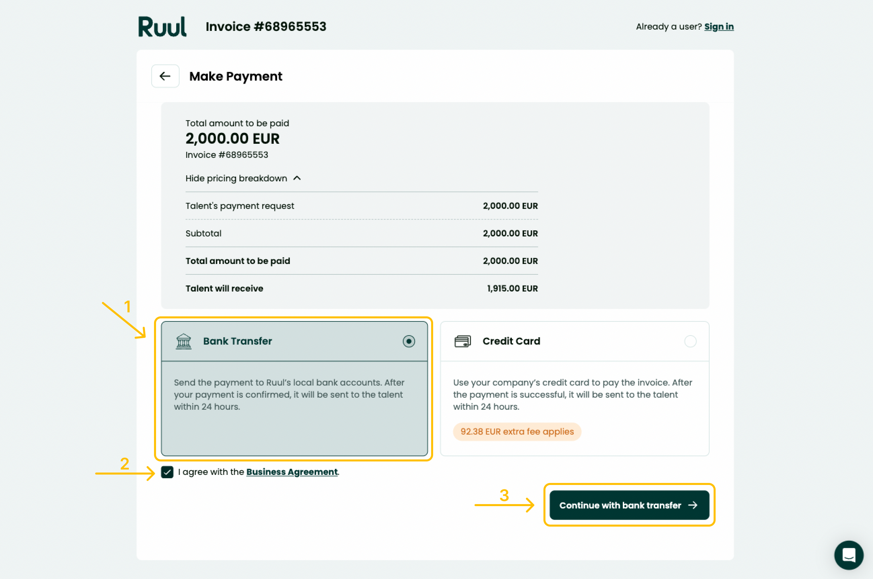Click the bank building icon

pyautogui.click(x=183, y=341)
